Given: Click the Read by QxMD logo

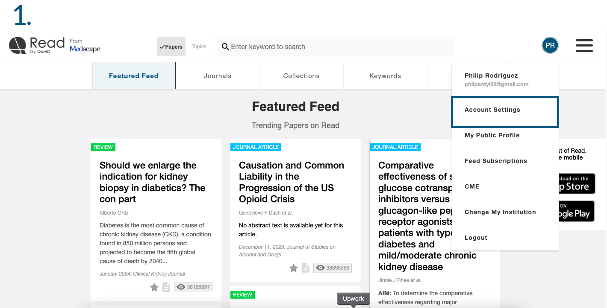Looking at the screenshot, I should 37,46.
